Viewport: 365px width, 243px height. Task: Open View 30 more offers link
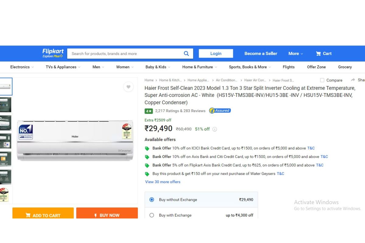pos(163,182)
